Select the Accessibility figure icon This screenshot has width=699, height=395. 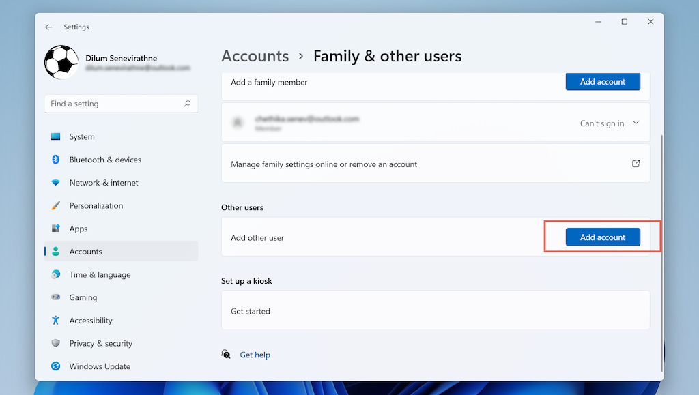coord(56,321)
